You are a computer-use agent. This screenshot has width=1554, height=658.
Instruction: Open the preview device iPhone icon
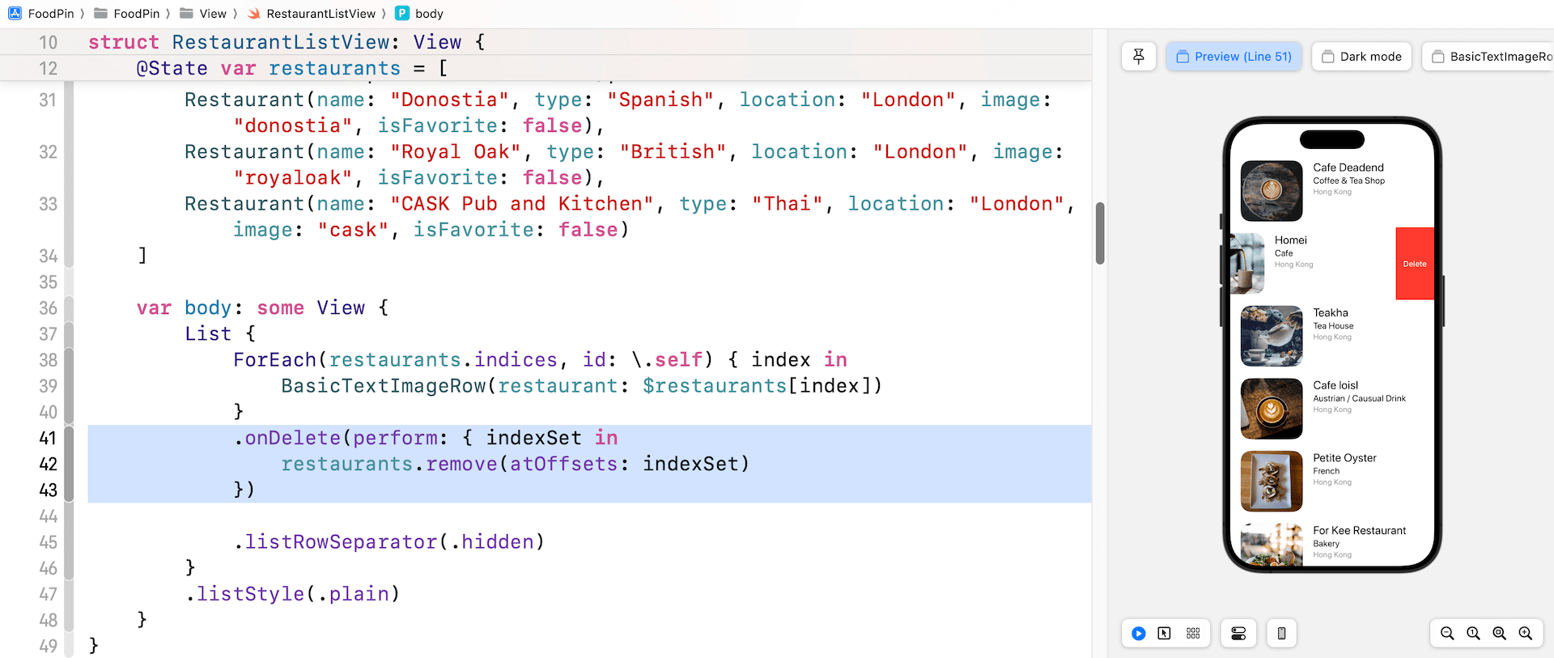tap(1281, 634)
